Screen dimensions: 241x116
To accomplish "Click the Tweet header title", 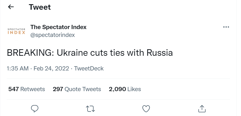I will pos(40,7).
